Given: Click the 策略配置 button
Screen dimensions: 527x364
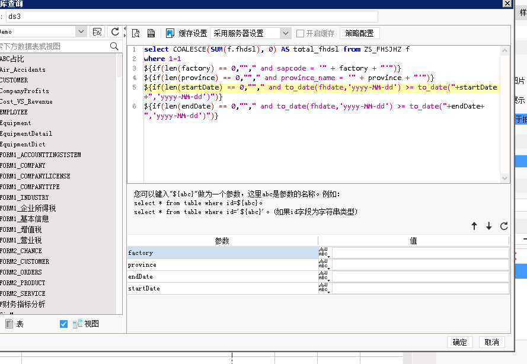Looking at the screenshot, I should coord(359,33).
